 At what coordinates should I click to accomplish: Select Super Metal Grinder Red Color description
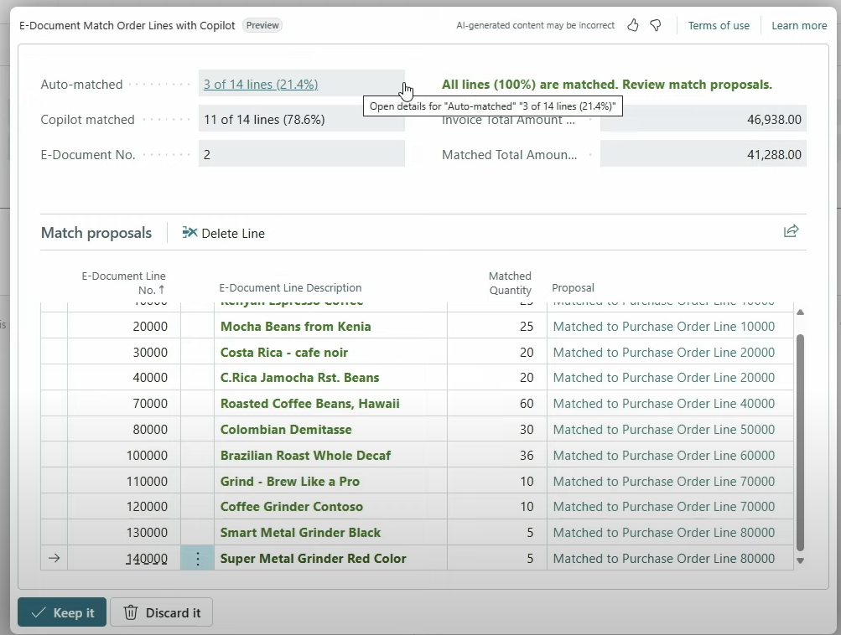tap(313, 559)
